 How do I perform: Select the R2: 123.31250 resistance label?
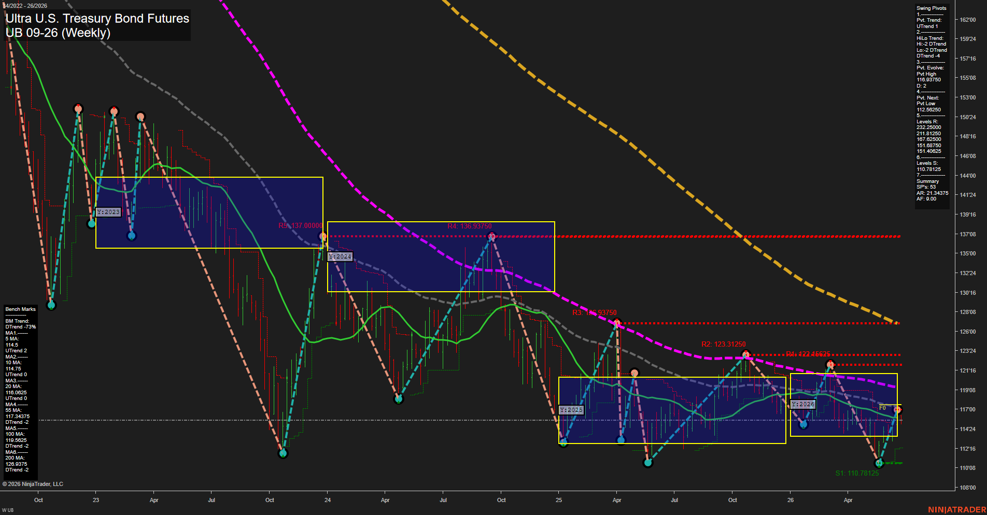724,344
